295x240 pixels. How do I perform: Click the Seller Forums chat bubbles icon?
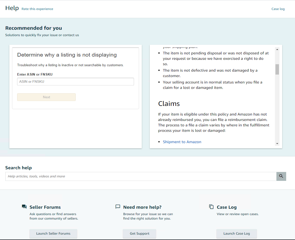[x=24, y=207]
